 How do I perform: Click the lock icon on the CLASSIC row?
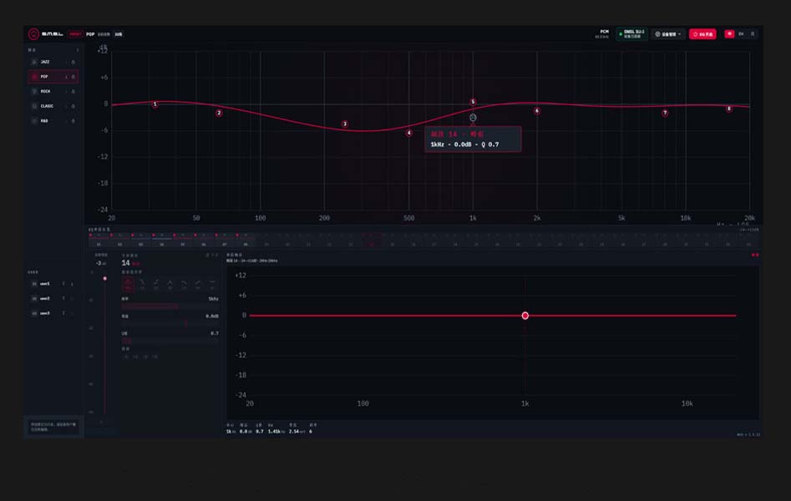click(74, 106)
